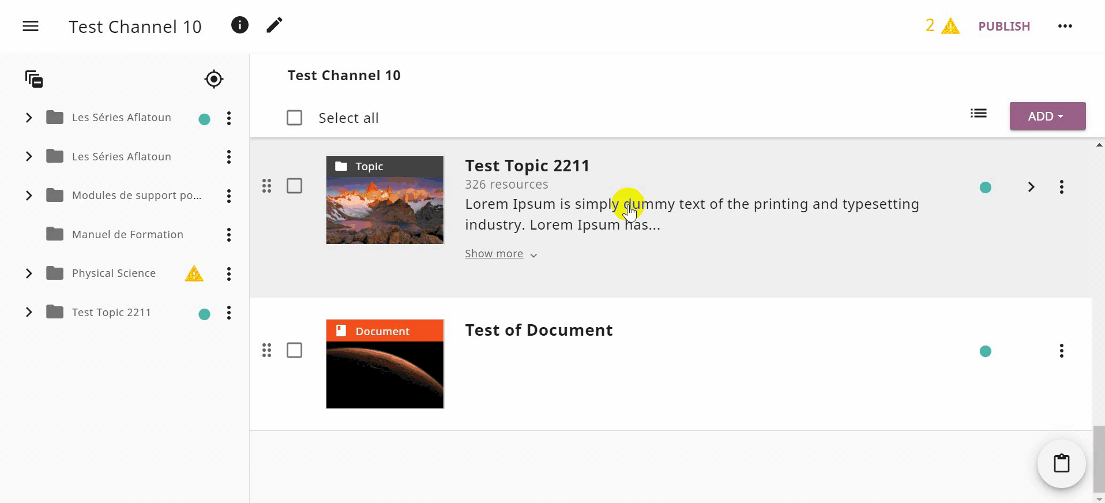1105x503 pixels.
Task: Expand Modules de support folder
Action: point(29,196)
